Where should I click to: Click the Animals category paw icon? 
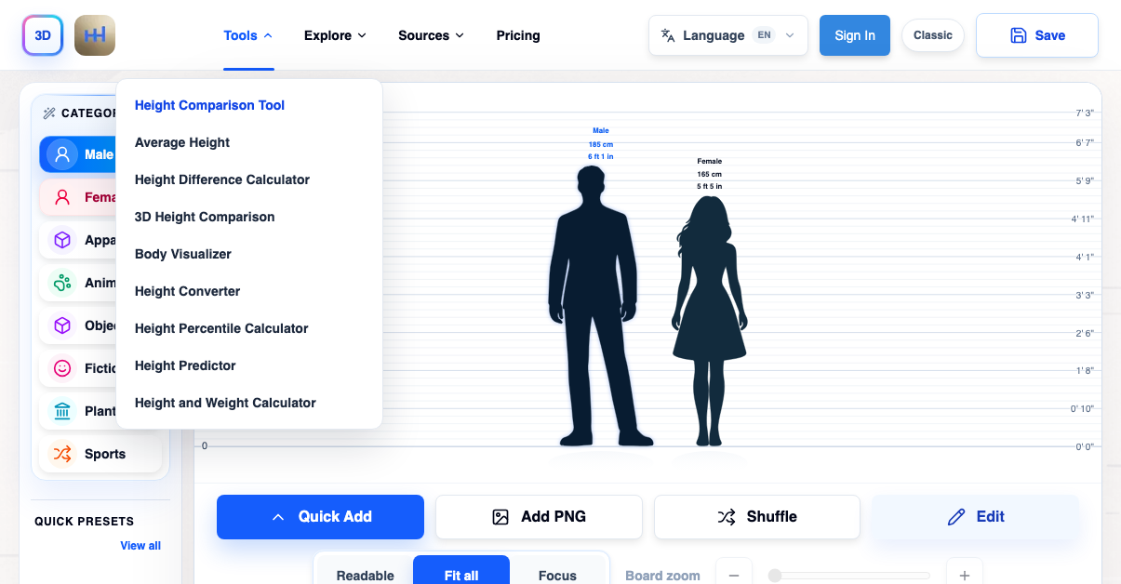[62, 283]
